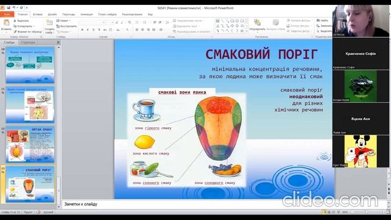This screenshot has height=220, width=391.
Task: Open the font color dropdown
Action: click(x=128, y=30)
